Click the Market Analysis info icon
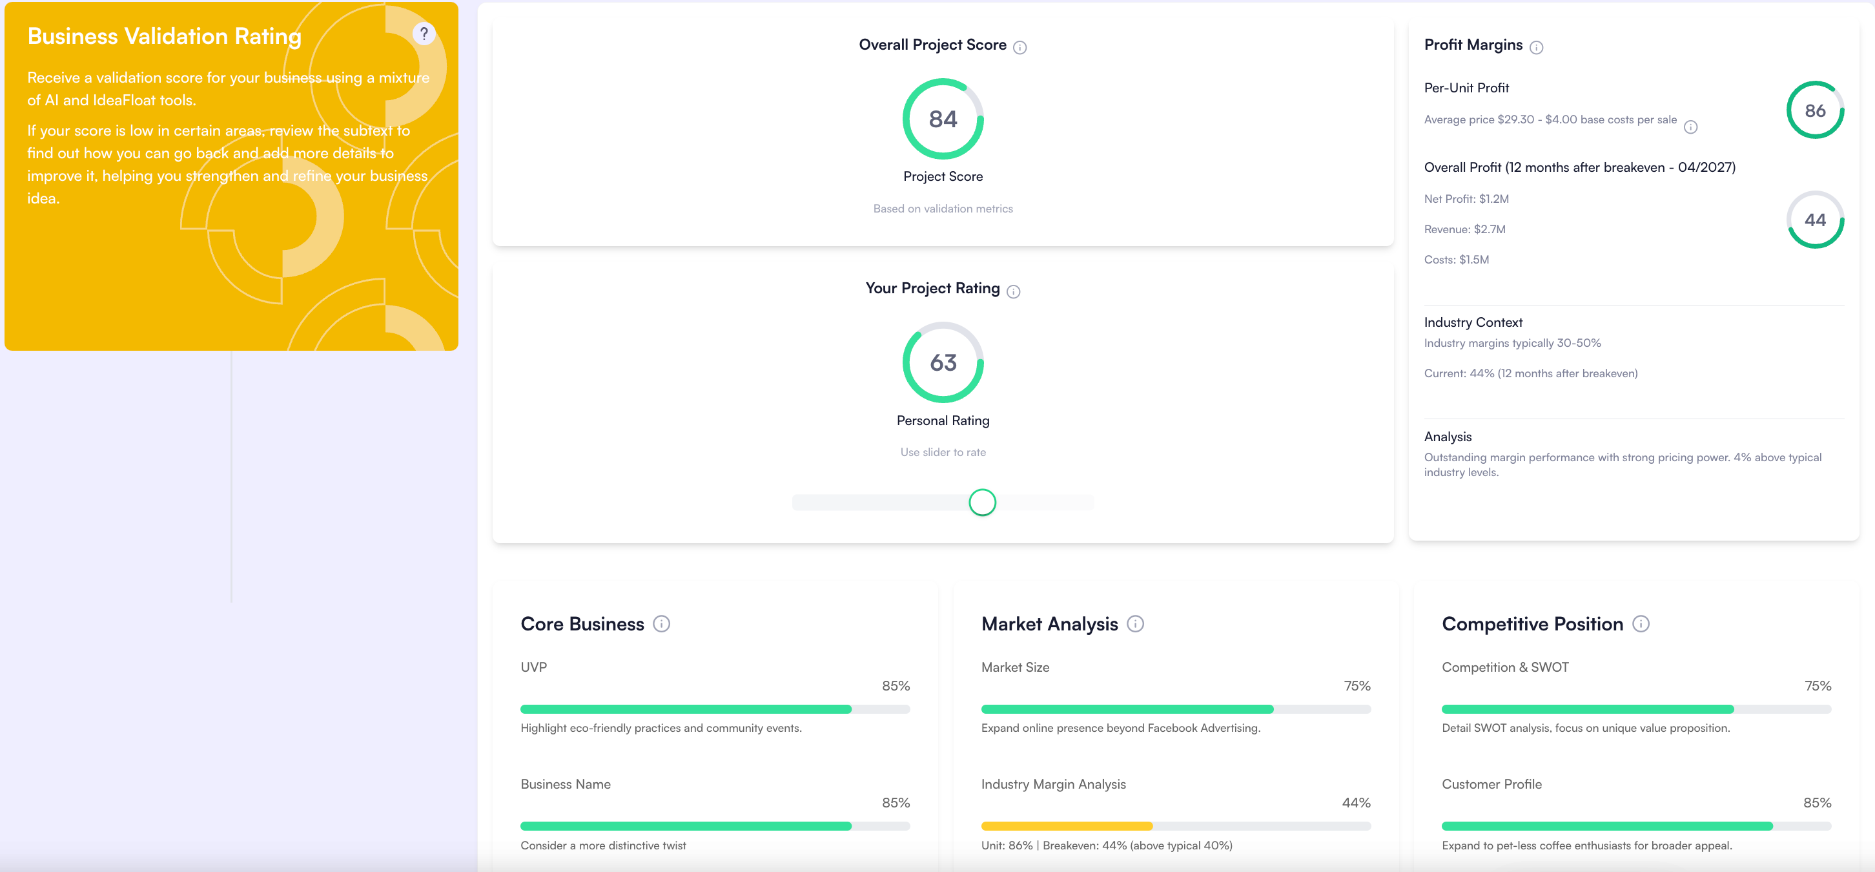The height and width of the screenshot is (872, 1875). click(x=1135, y=624)
